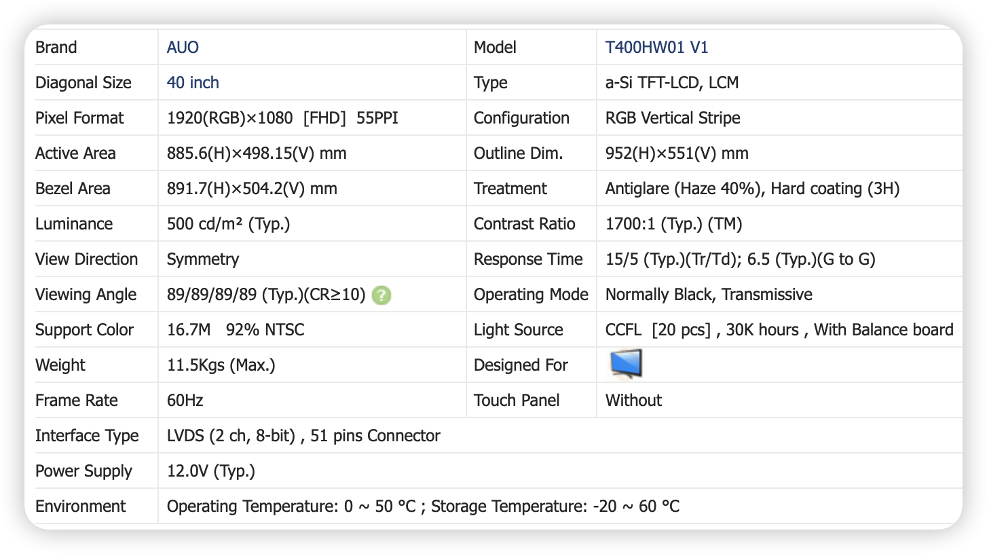Click the Operating Temperature environment text
This screenshot has width=987, height=554.
[x=423, y=506]
